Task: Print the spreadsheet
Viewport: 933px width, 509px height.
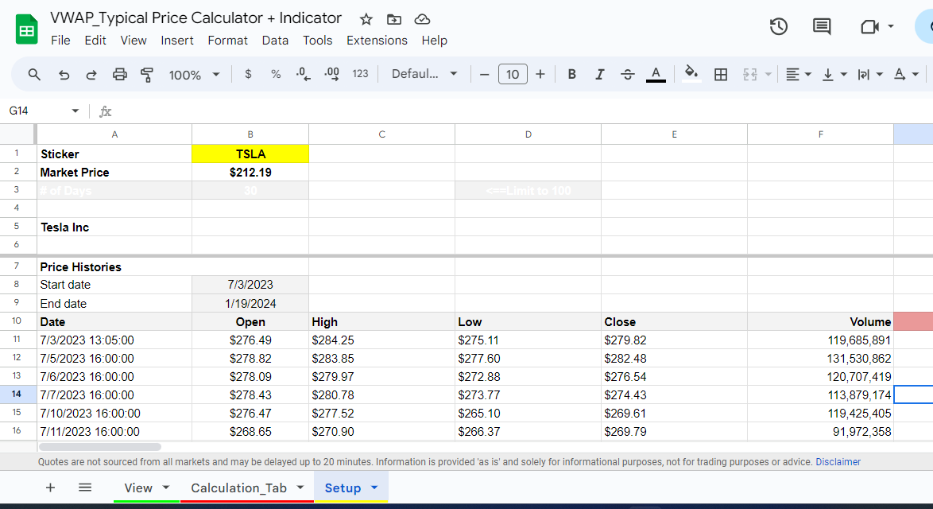Action: pyautogui.click(x=119, y=75)
